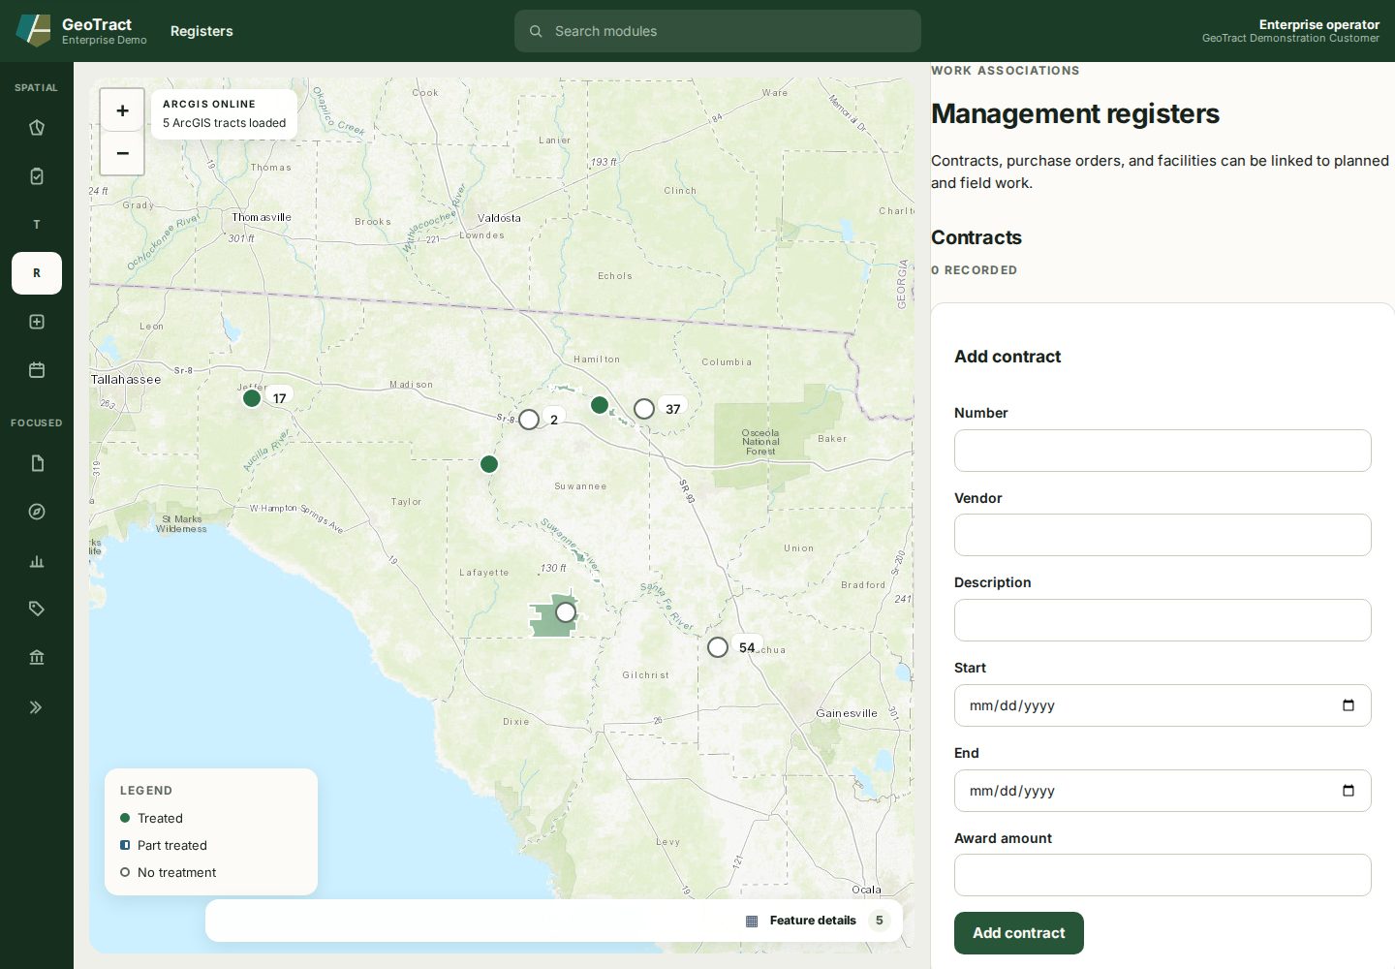Click the "WORK ASSOCIATIONS" label

coord(1006,71)
